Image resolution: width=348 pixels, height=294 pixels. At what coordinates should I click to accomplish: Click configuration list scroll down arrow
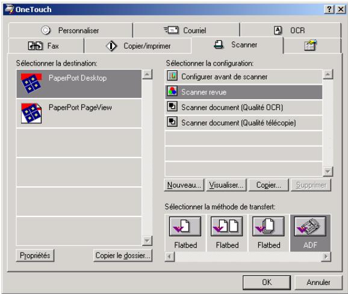tap(328, 171)
